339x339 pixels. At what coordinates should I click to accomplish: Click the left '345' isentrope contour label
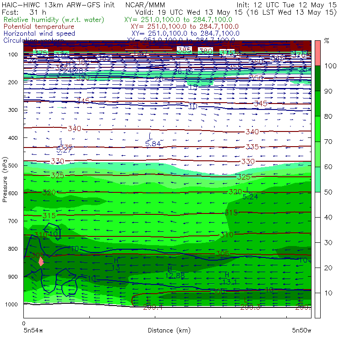tap(83, 101)
